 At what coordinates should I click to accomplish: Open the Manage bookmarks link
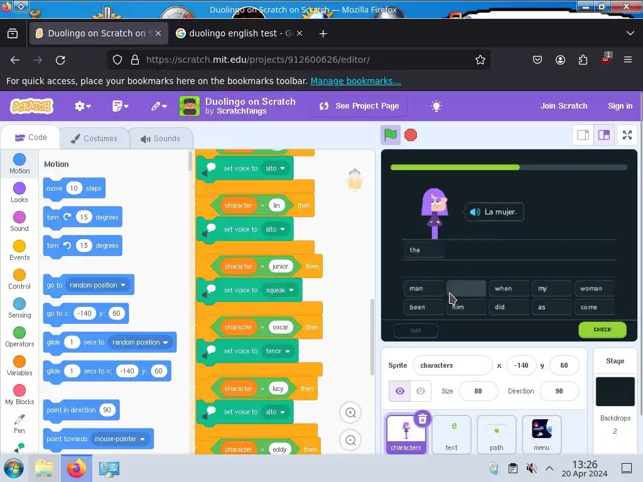(x=355, y=81)
